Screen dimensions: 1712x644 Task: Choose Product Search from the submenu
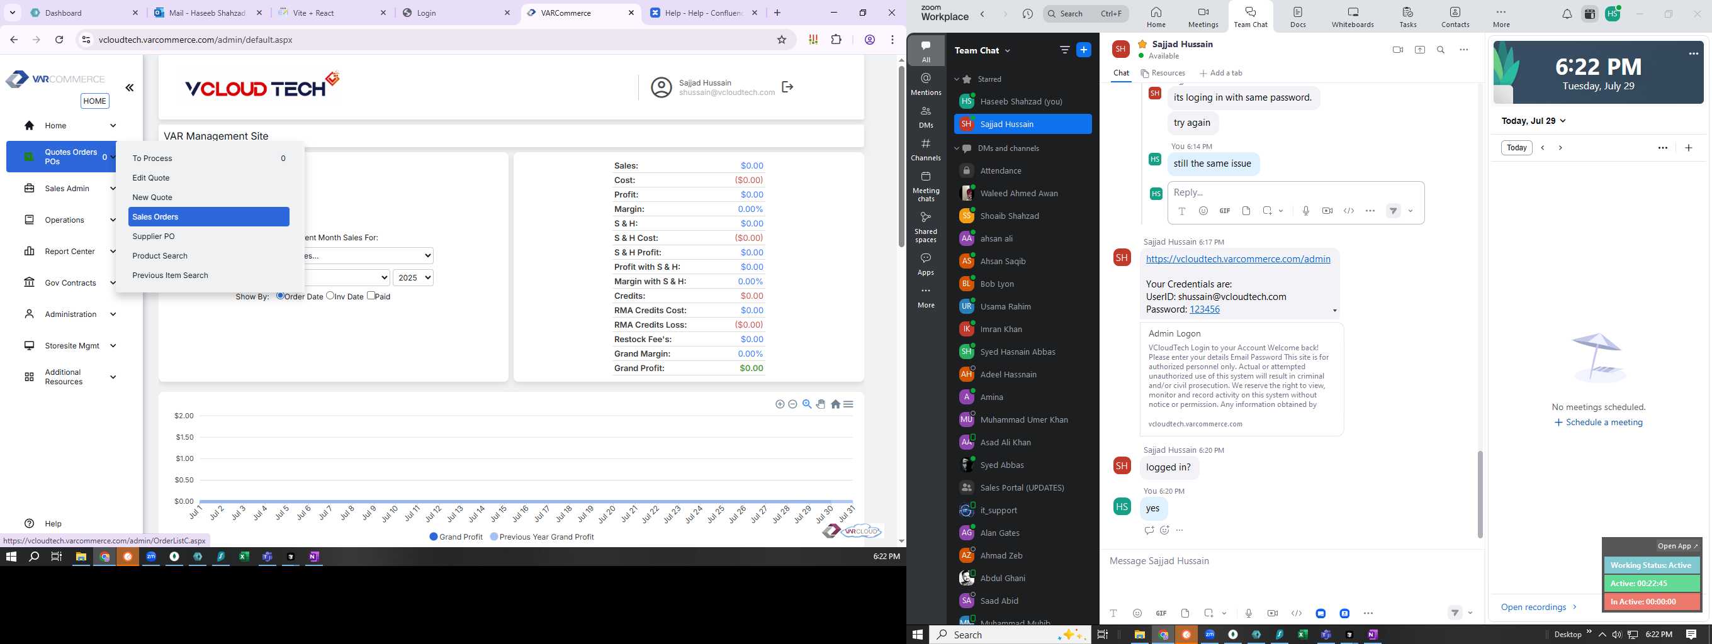(209, 255)
